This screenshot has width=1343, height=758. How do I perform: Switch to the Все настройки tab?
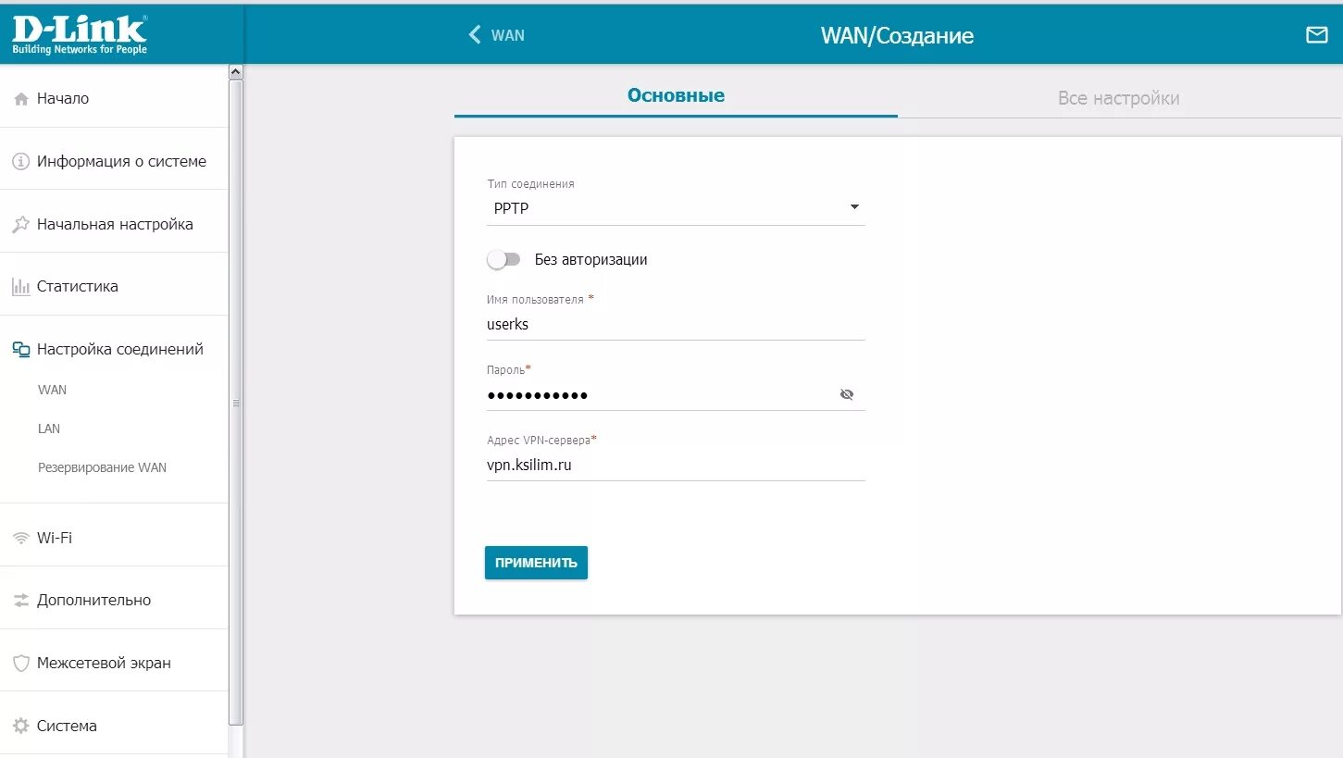click(1118, 97)
